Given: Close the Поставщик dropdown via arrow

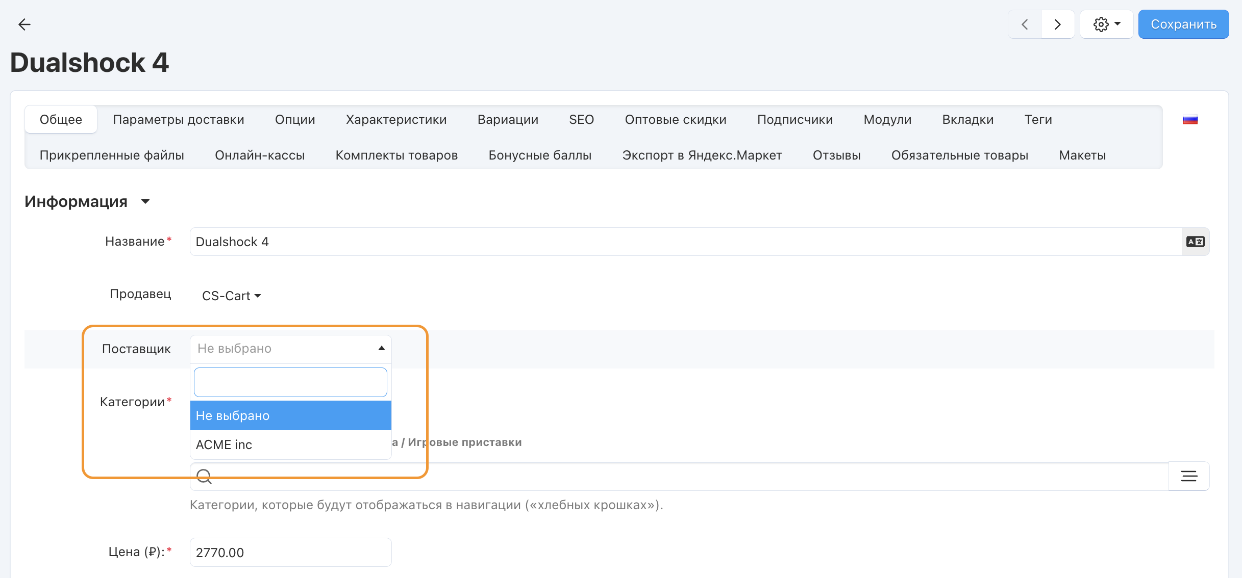Looking at the screenshot, I should pyautogui.click(x=381, y=349).
